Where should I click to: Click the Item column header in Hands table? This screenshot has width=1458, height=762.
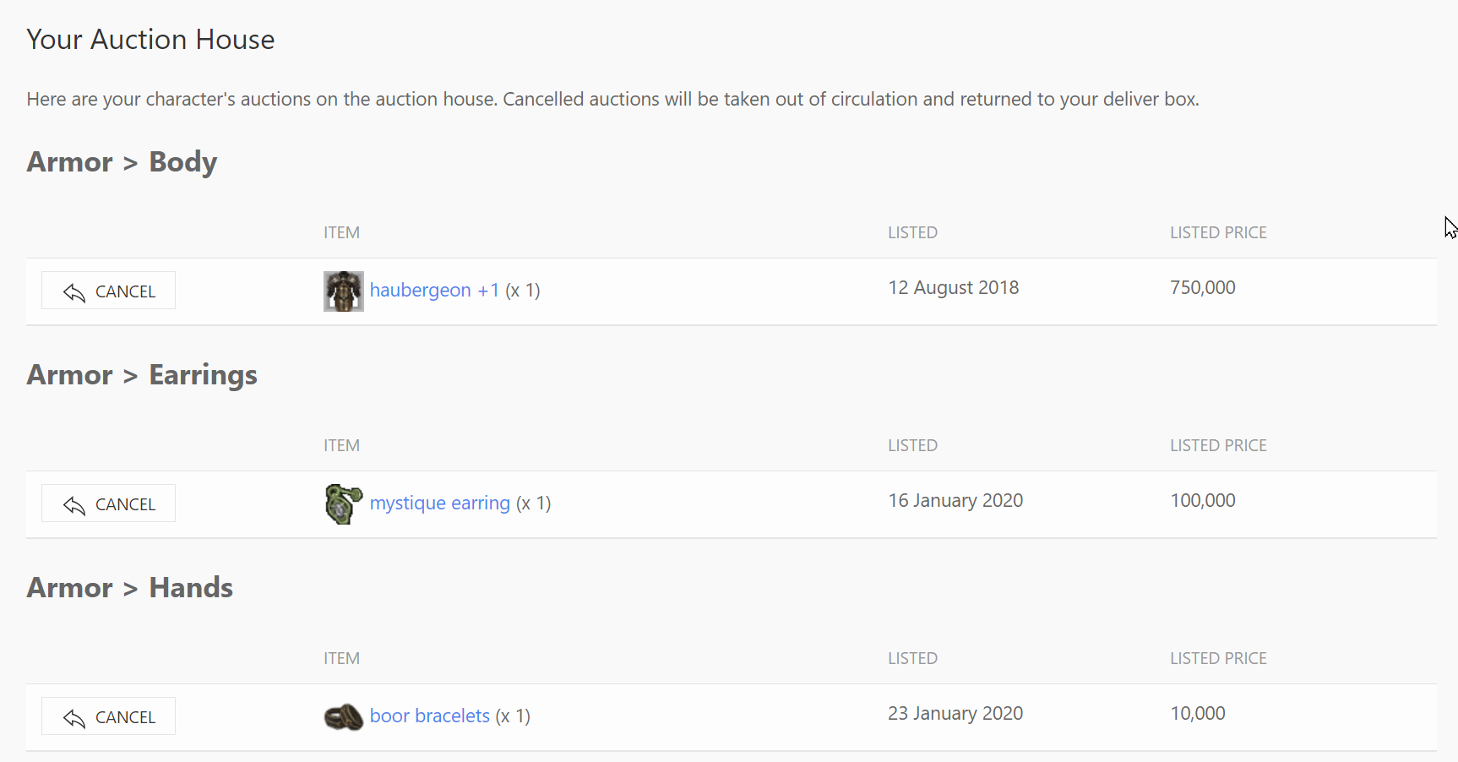coord(341,658)
